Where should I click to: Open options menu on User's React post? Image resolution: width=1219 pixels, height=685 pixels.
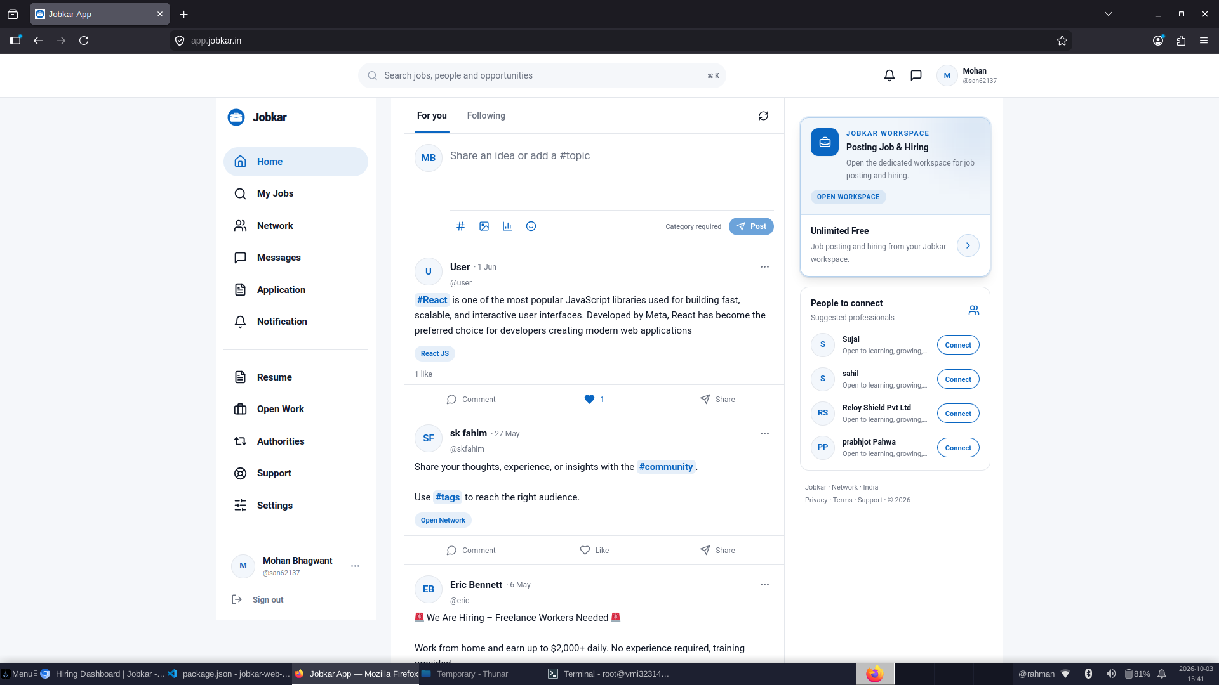click(x=764, y=267)
